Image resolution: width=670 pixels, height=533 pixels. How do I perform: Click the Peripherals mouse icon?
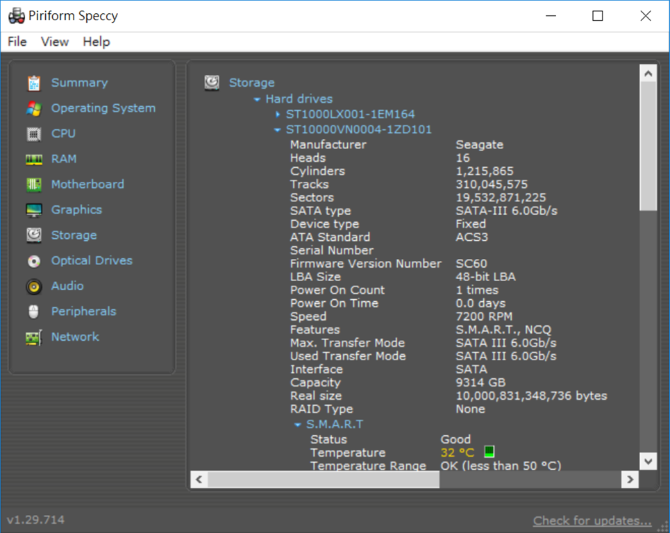point(34,312)
